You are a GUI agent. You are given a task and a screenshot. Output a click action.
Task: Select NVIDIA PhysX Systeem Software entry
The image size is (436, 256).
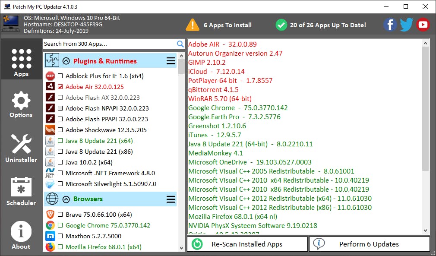click(253, 226)
